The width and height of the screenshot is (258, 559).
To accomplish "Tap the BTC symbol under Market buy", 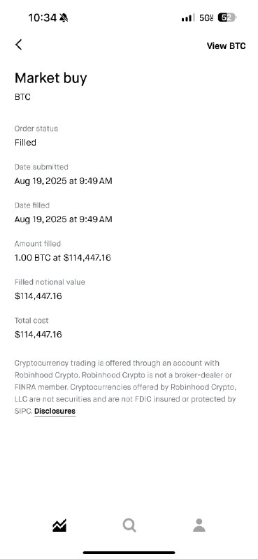I will [x=22, y=97].
